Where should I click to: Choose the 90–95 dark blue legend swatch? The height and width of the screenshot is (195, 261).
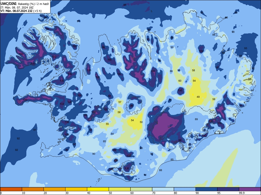pyautogui.click(x=206, y=189)
